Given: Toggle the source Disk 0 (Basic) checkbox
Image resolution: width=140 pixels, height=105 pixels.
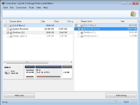Looking at the screenshot, I should [x=8, y=25].
